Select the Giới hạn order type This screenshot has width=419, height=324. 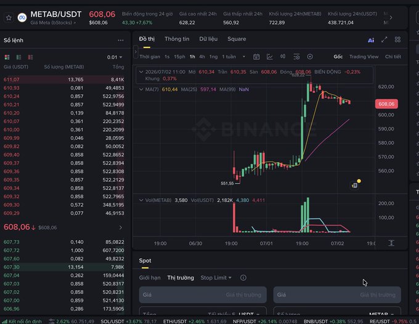tap(150, 278)
